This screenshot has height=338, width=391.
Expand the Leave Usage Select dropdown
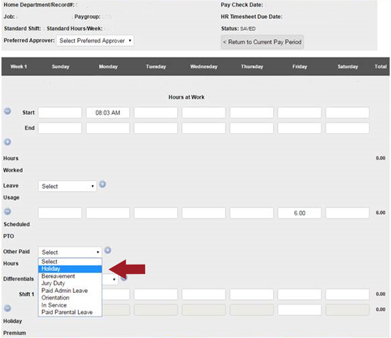tap(68, 186)
